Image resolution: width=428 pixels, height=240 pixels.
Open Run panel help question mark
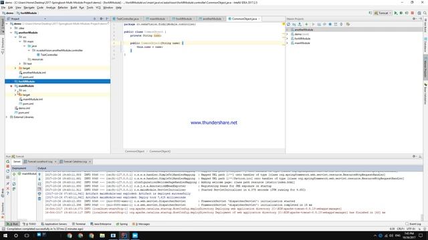[7, 193]
